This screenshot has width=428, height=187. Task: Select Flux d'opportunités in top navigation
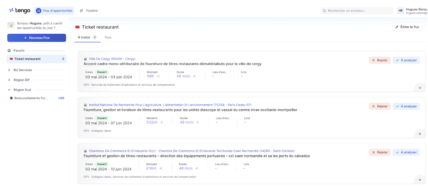click(x=54, y=11)
